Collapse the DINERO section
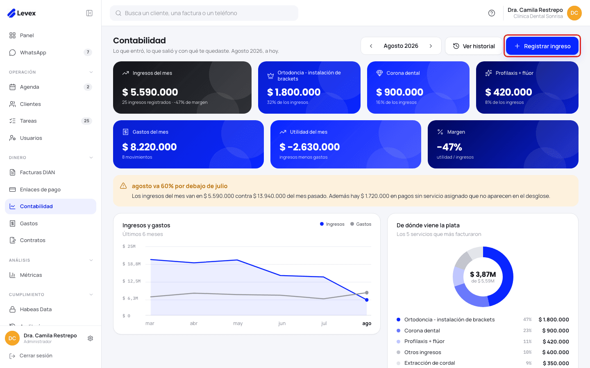The height and width of the screenshot is (368, 590). [x=91, y=158]
